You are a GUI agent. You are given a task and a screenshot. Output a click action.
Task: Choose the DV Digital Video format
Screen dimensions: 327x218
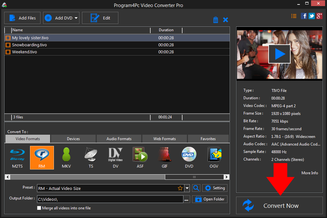pyautogui.click(x=115, y=158)
